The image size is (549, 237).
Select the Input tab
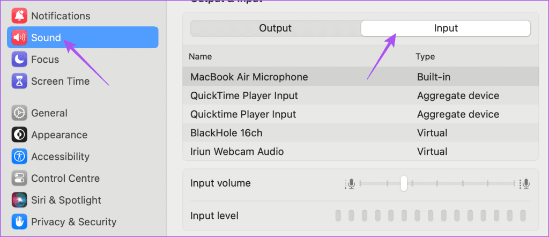coord(446,28)
